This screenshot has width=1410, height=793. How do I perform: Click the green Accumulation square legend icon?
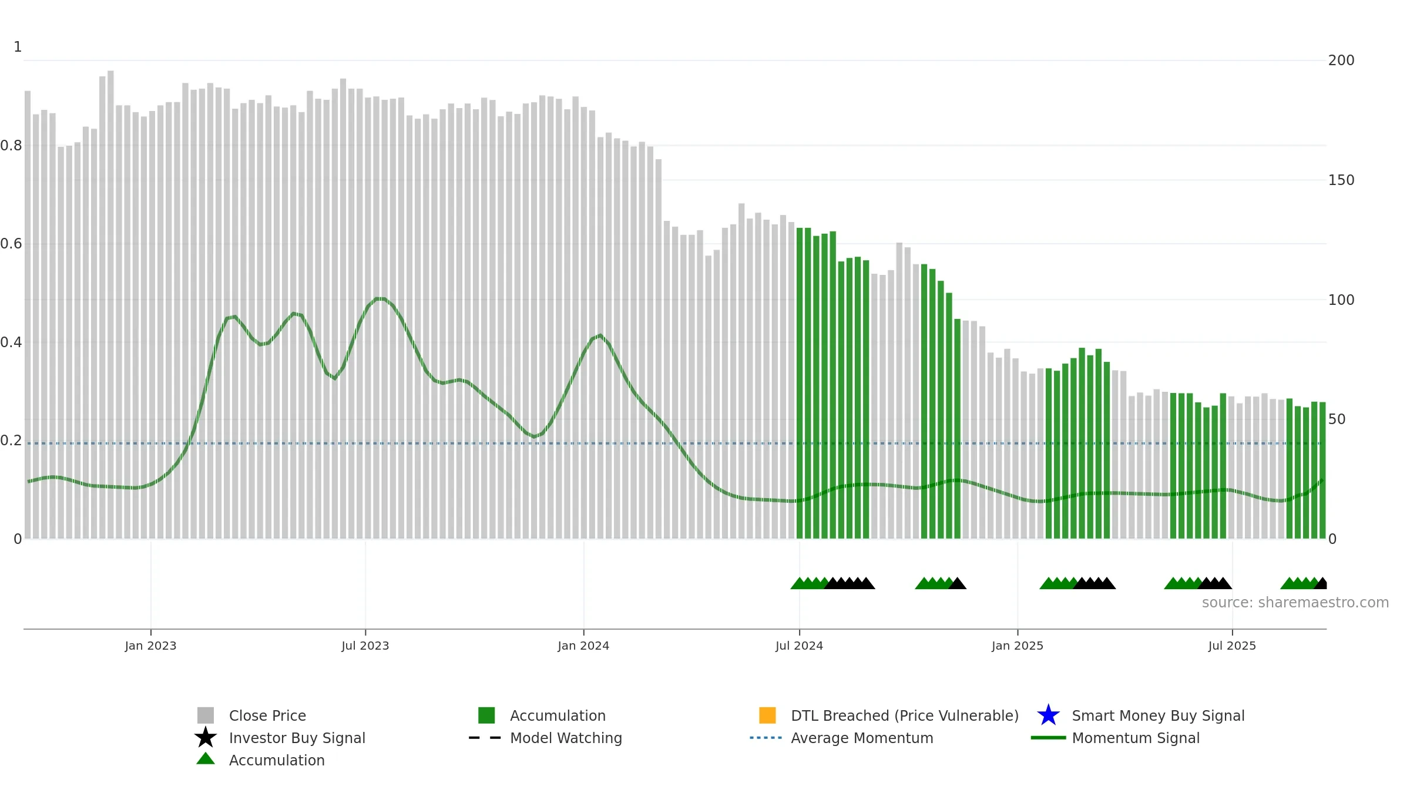point(486,715)
